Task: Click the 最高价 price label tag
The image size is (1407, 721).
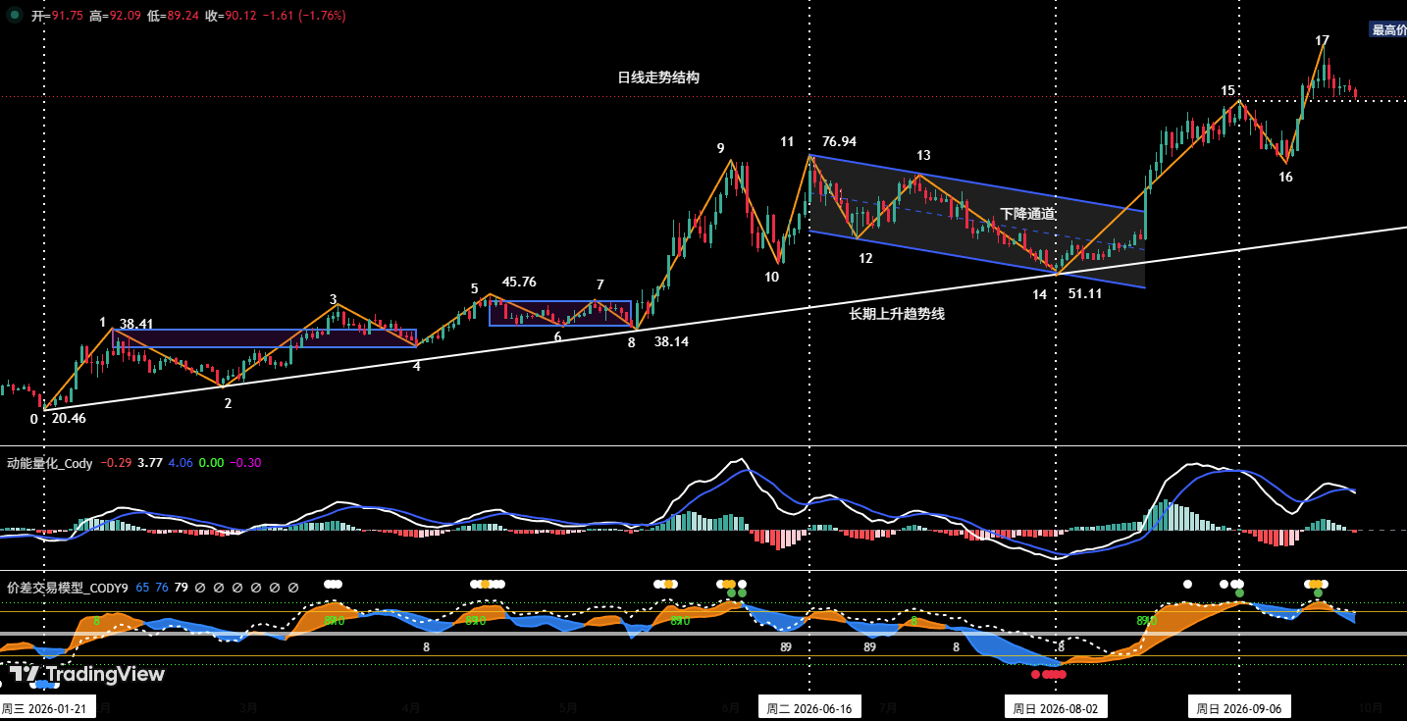Action: point(1388,29)
